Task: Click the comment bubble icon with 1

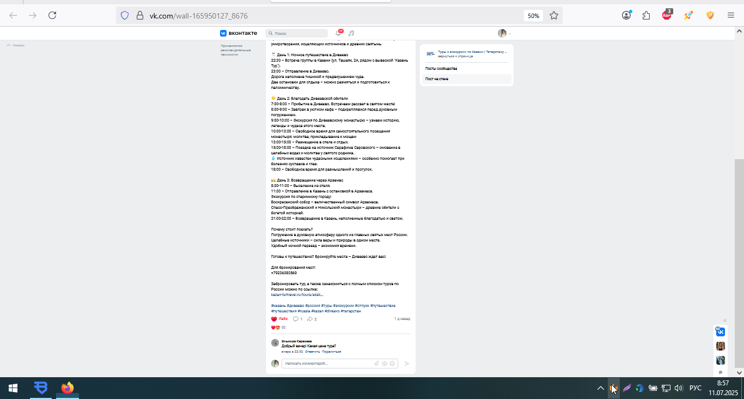Action: 298,319
